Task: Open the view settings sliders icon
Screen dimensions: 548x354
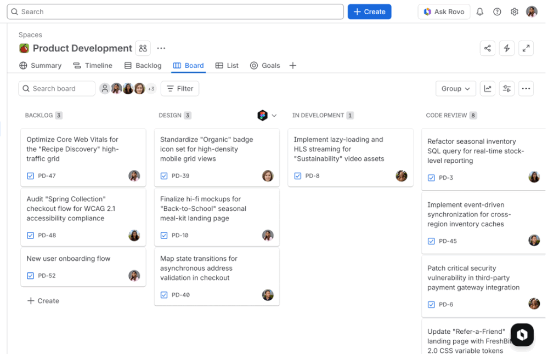Action: point(506,88)
